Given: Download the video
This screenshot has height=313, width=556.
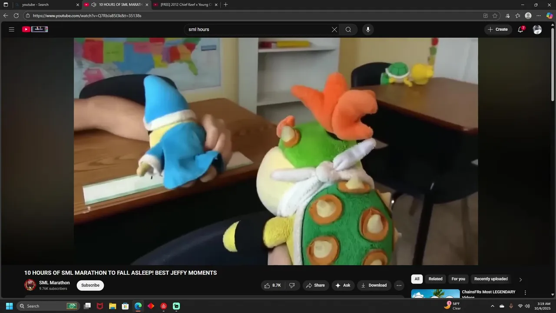Looking at the screenshot, I should [374, 285].
